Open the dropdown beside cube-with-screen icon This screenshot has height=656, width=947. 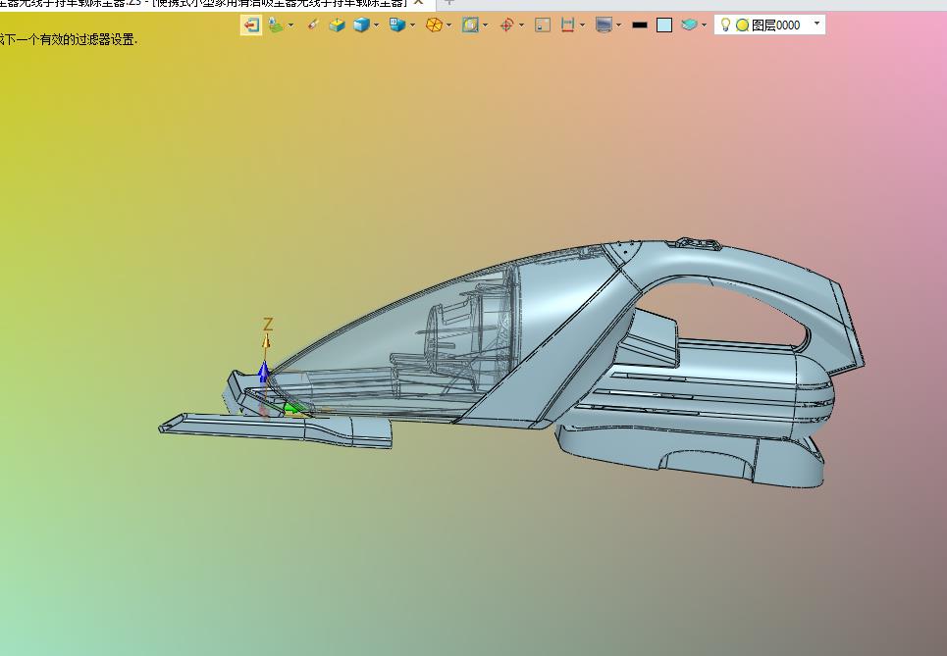pos(412,25)
